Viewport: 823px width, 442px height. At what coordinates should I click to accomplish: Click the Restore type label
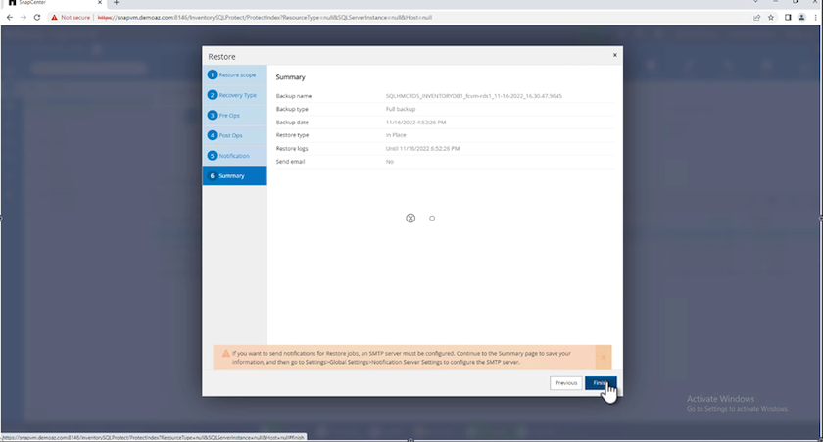(292, 135)
